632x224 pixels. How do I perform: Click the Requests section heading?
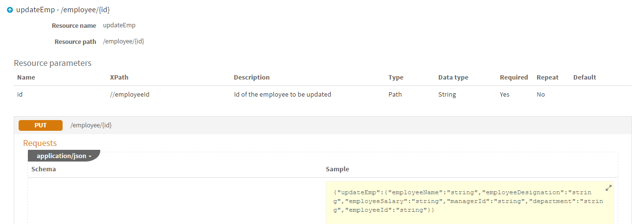[x=40, y=143]
